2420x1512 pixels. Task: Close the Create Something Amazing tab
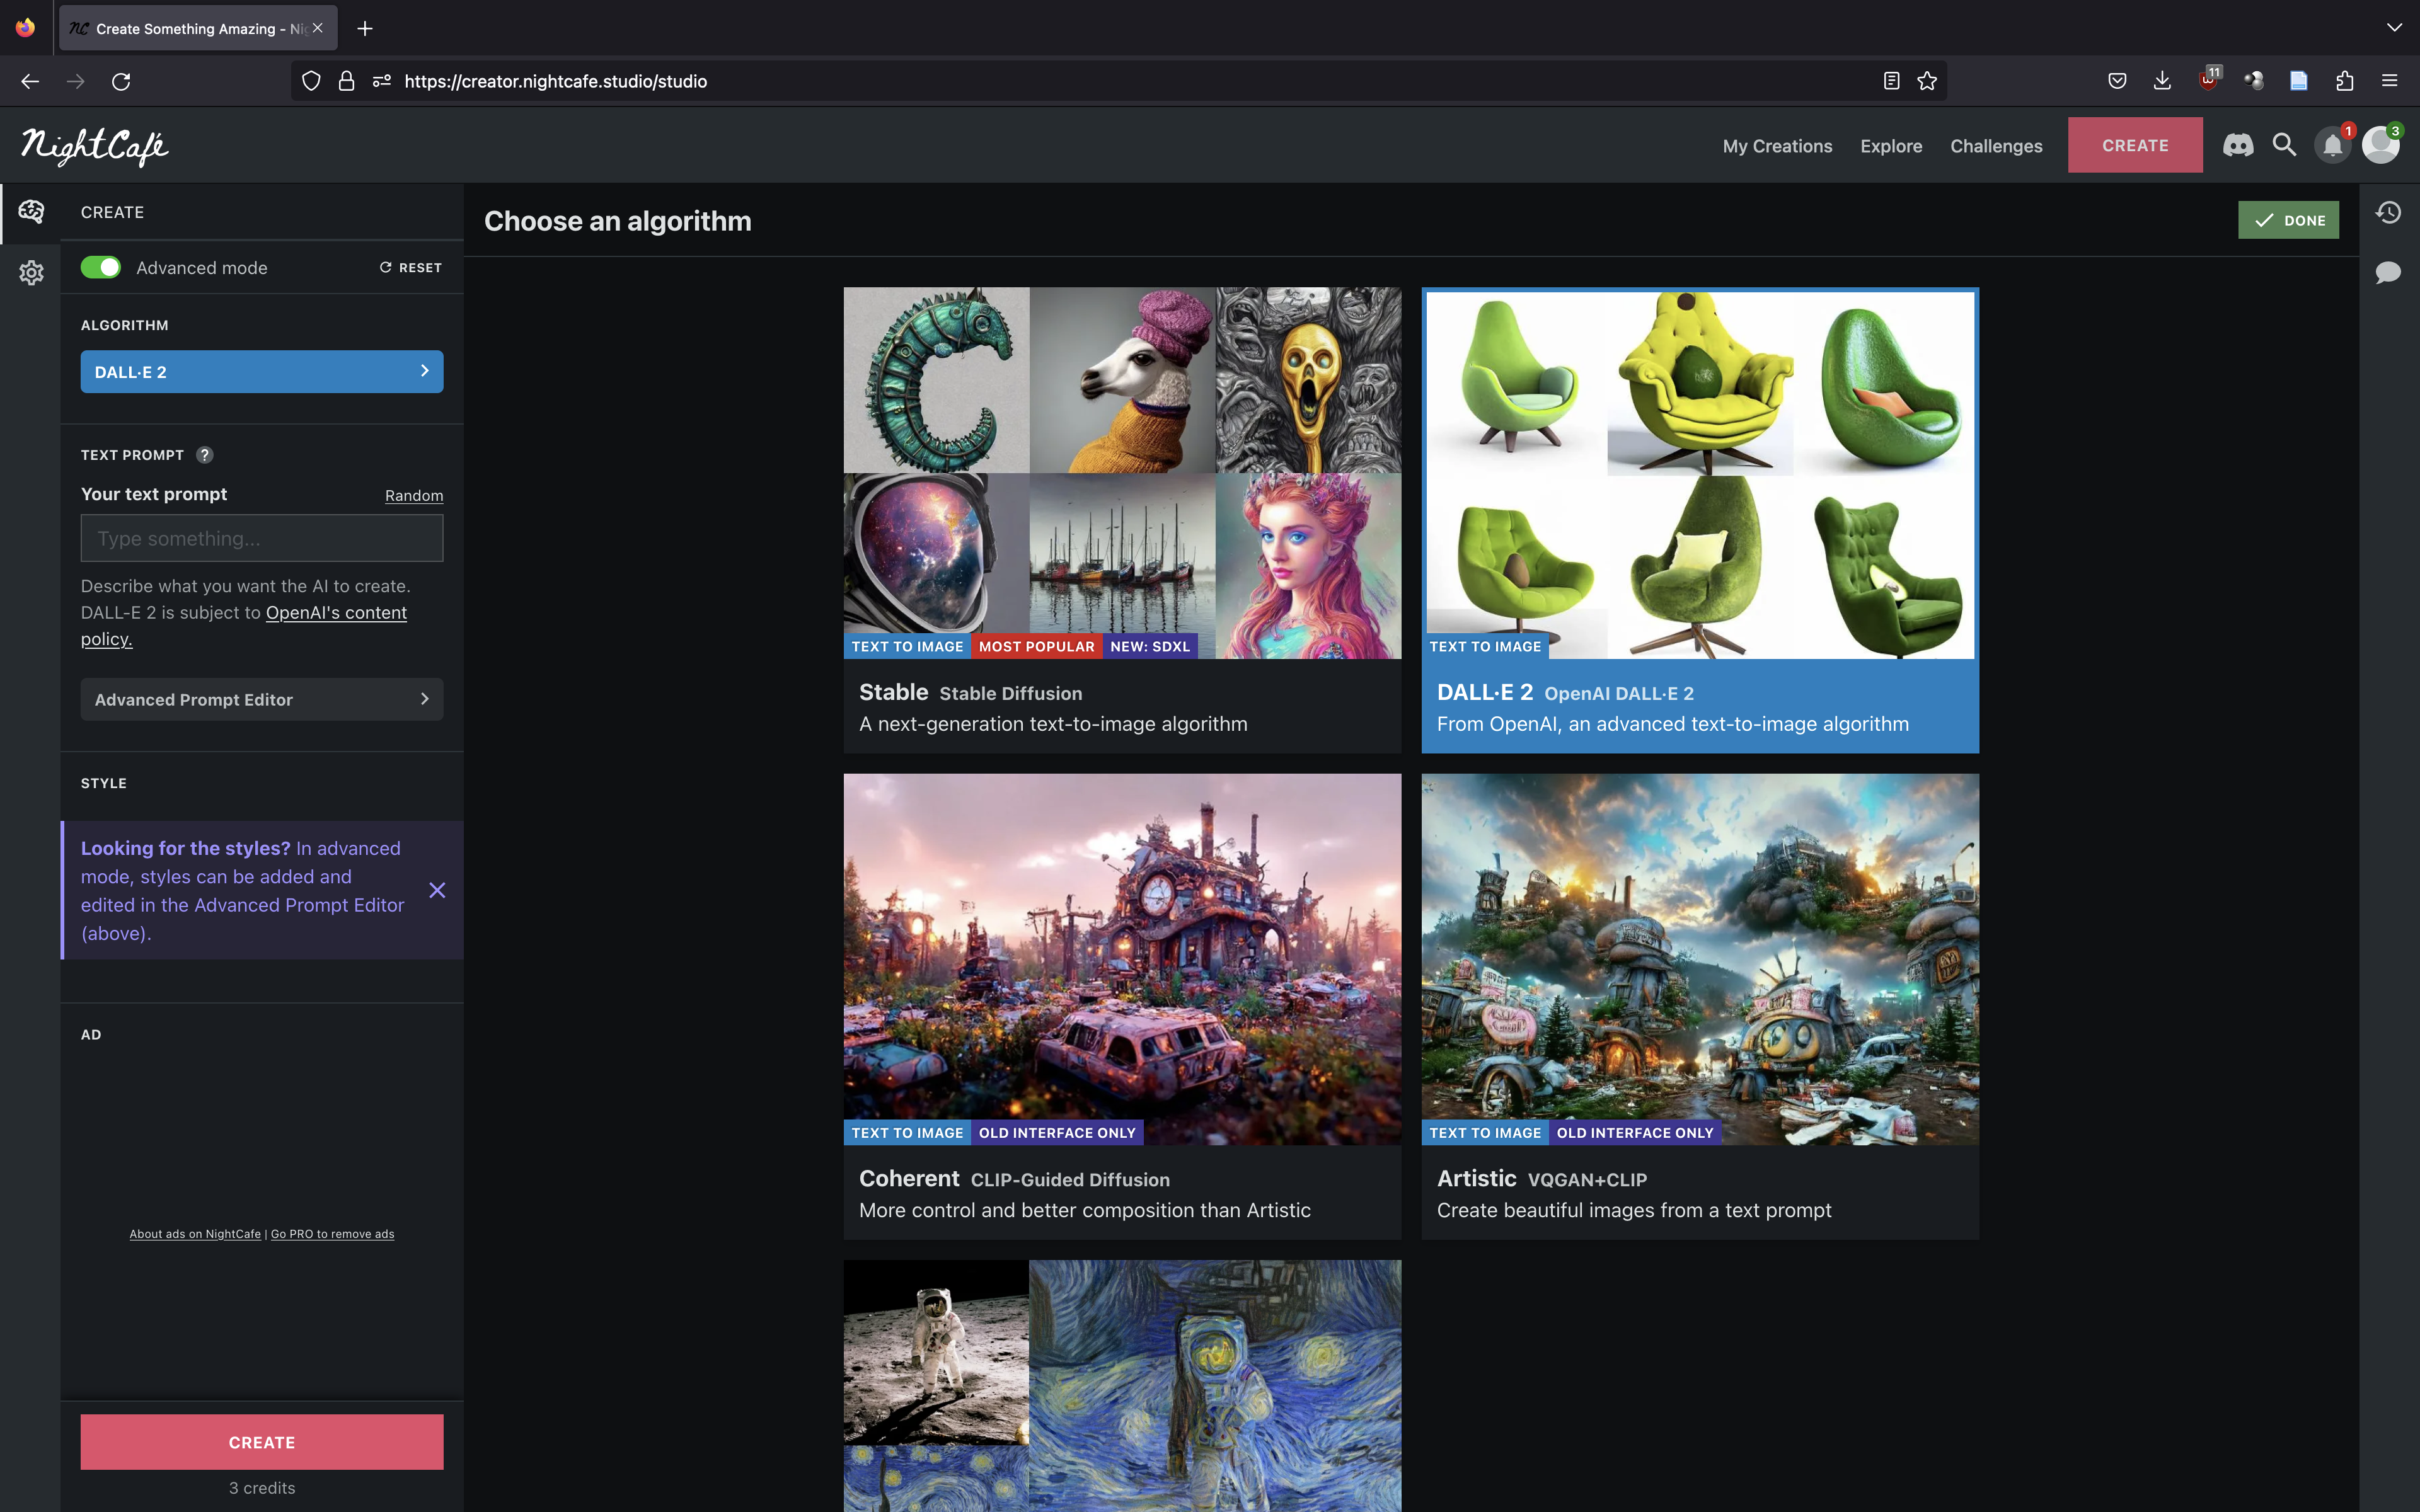(x=317, y=28)
